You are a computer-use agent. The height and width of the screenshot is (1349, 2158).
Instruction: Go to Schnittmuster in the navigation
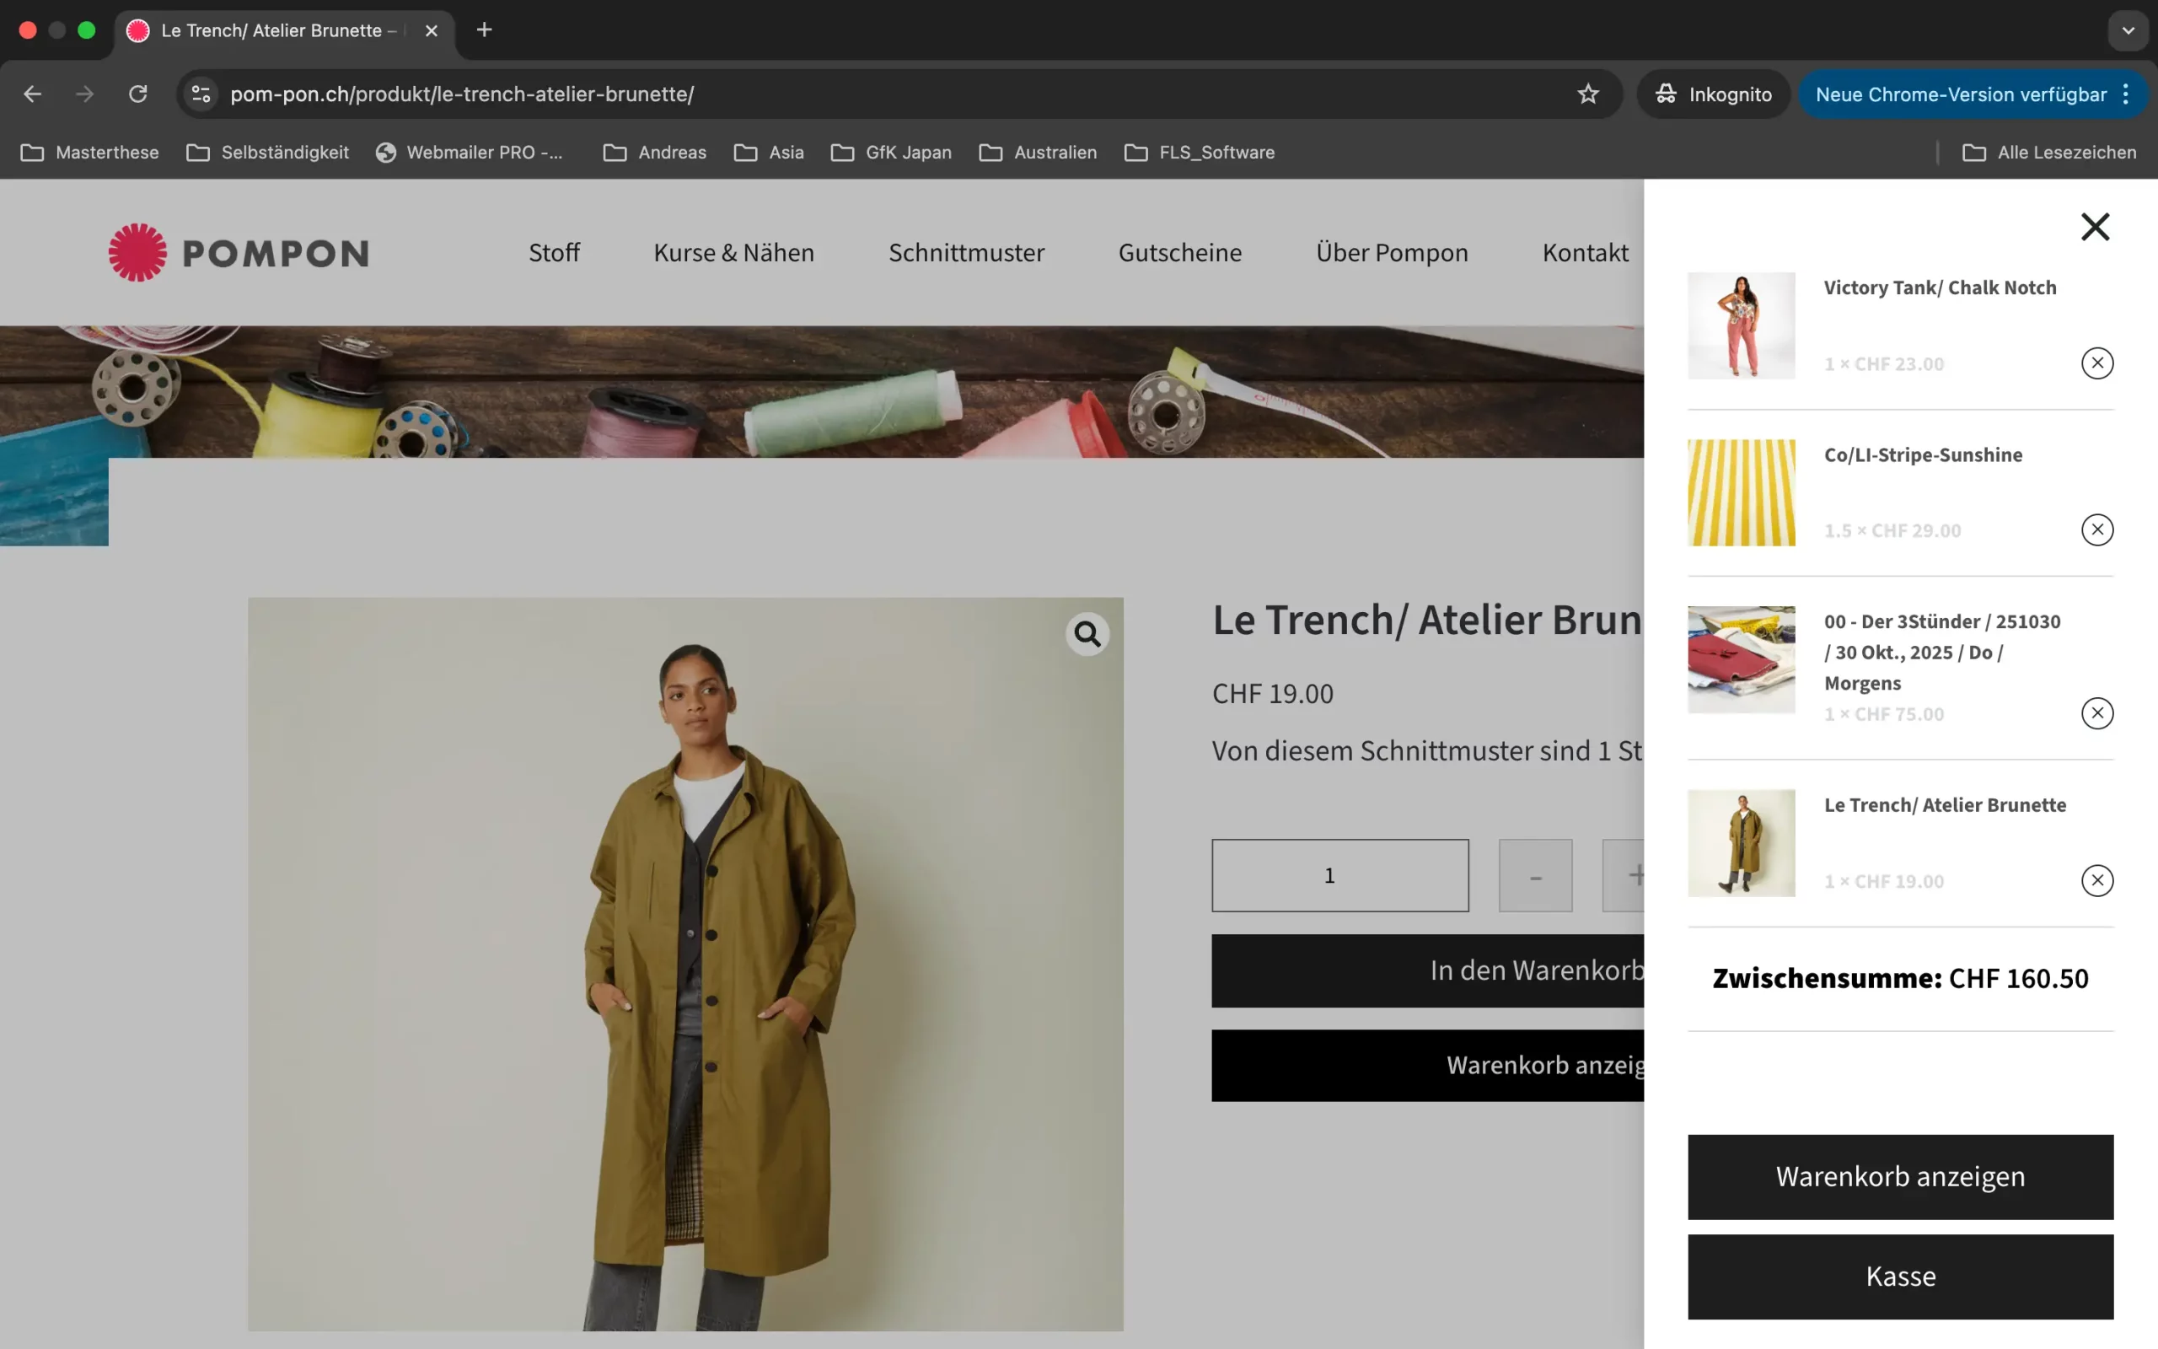pyautogui.click(x=966, y=252)
